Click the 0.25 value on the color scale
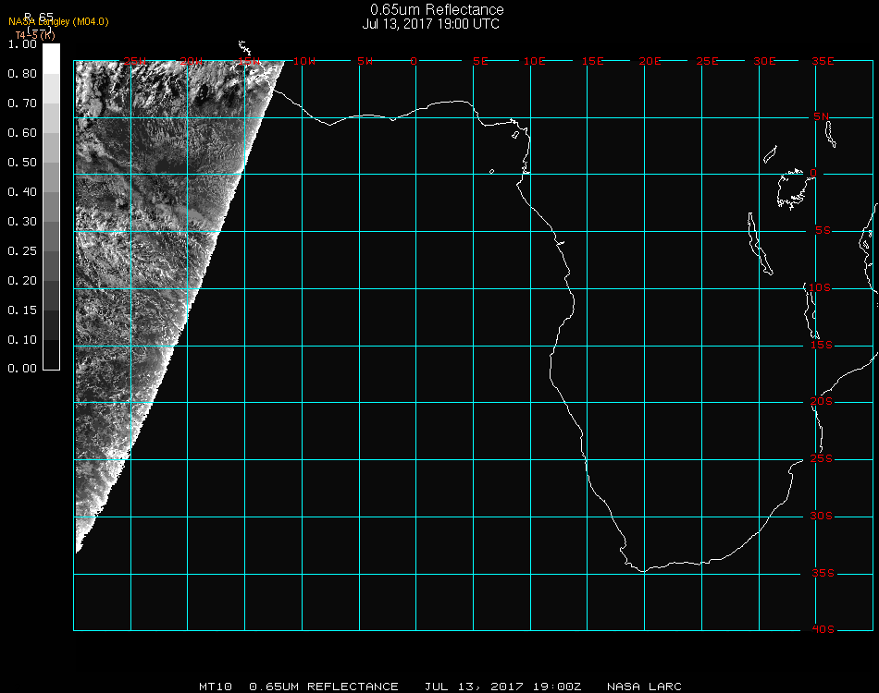 pyautogui.click(x=22, y=251)
